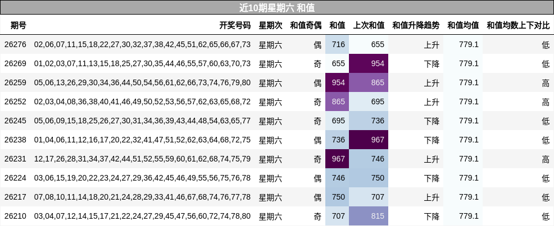The image size is (554, 226).
Task: Click the 期号 column header
Action: point(19,25)
